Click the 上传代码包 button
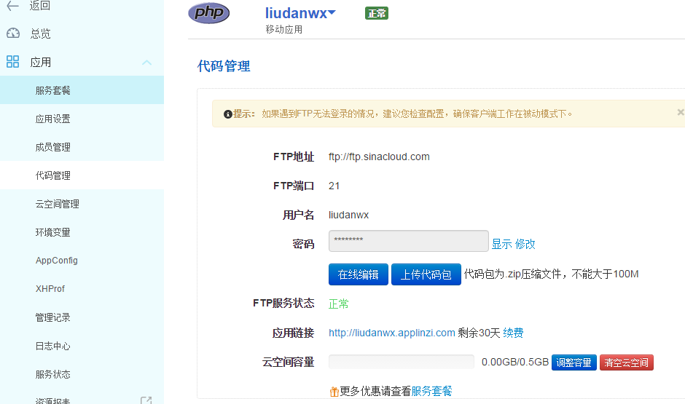This screenshot has width=685, height=404. tap(426, 274)
